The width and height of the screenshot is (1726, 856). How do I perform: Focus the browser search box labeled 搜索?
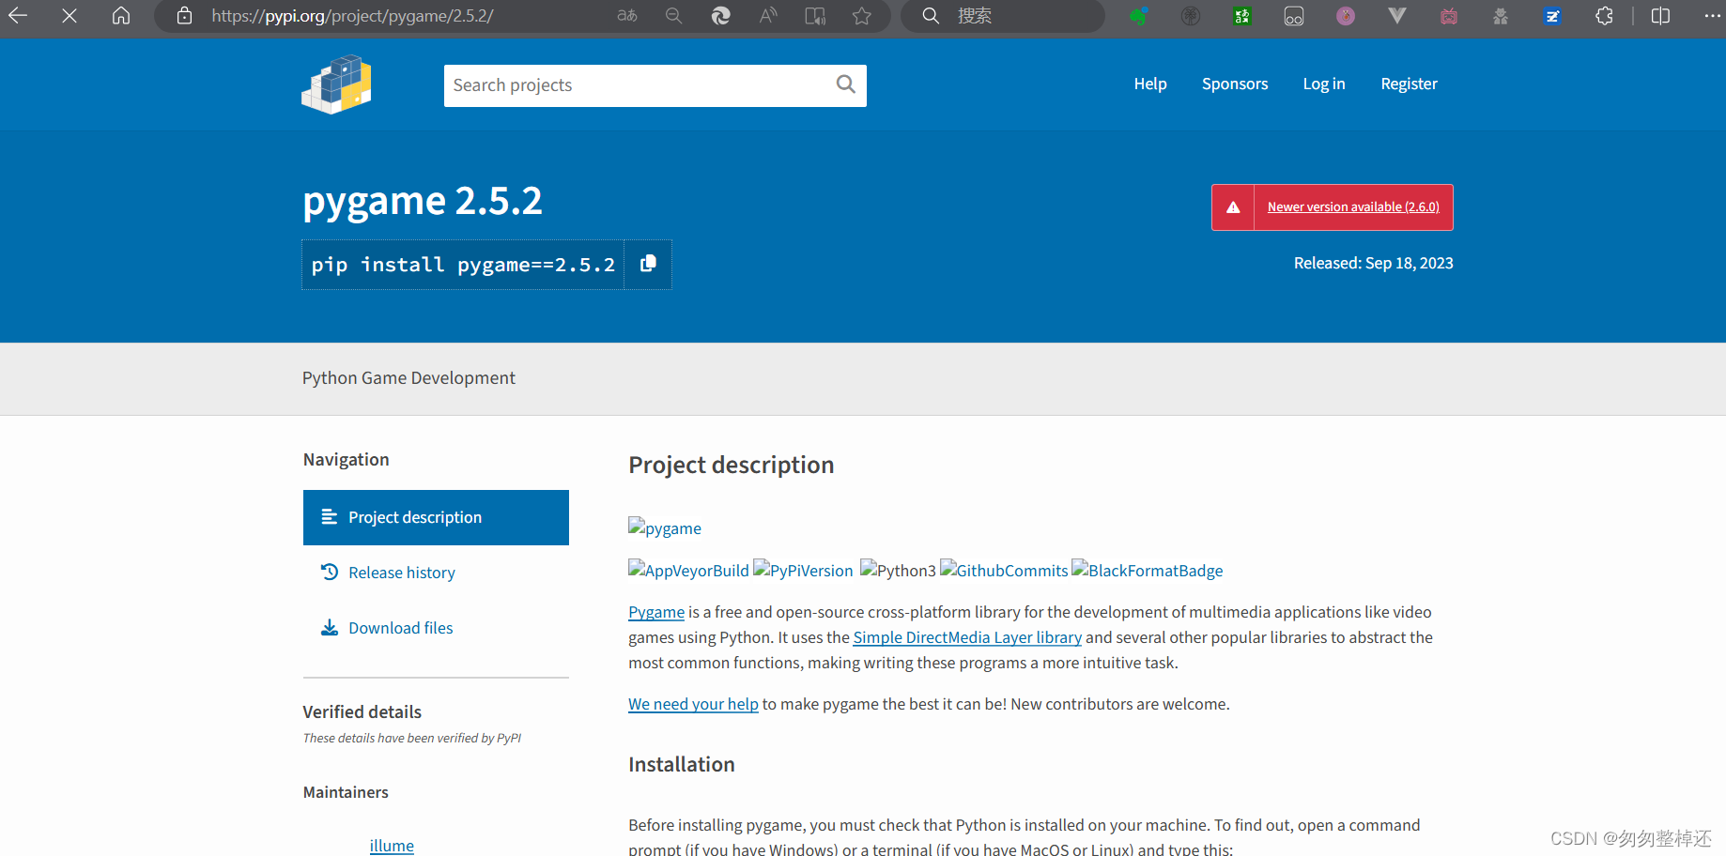point(1003,16)
